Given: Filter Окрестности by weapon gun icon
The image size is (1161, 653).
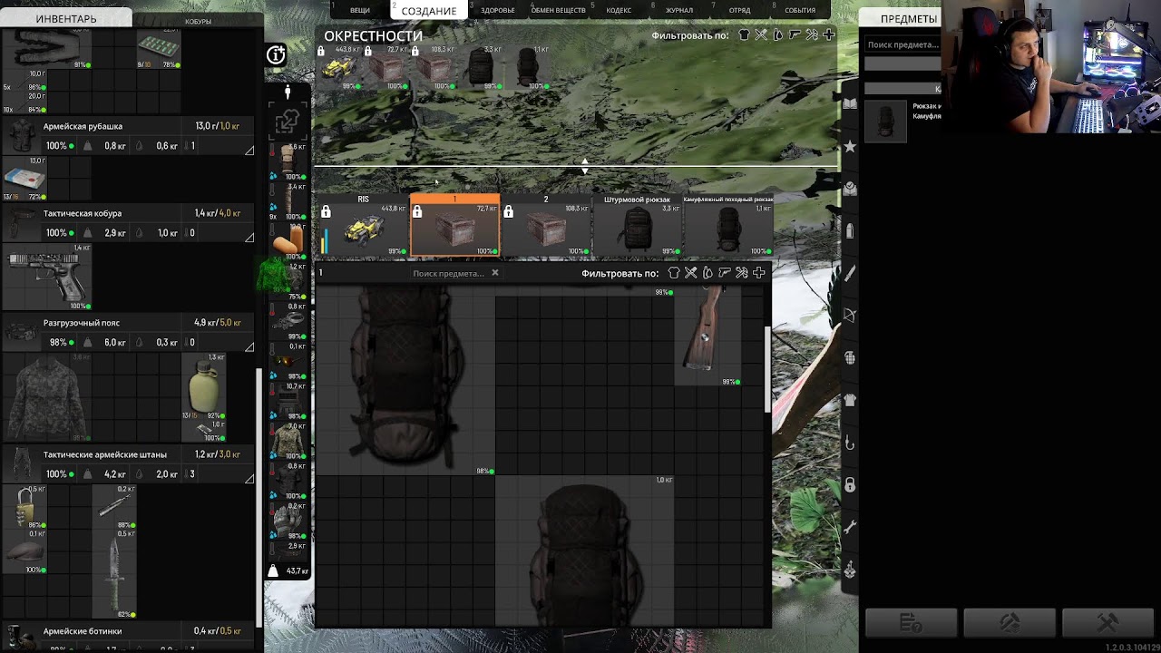Looking at the screenshot, I should click(795, 35).
